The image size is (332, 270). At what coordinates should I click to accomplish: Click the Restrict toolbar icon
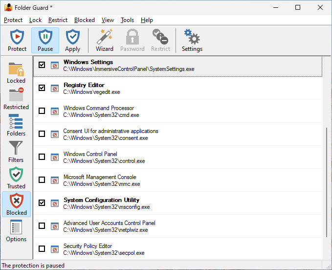pyautogui.click(x=160, y=37)
